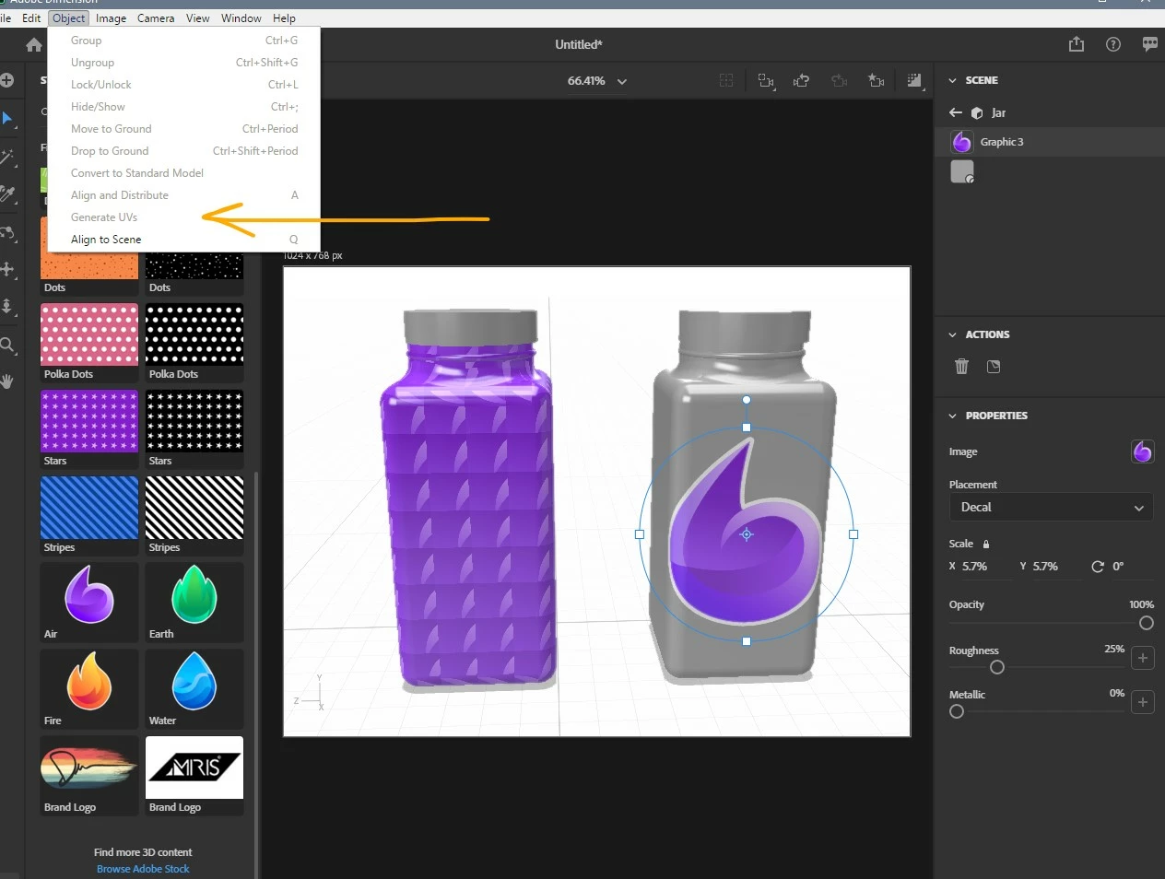Click the plus button beside Roughness
The height and width of the screenshot is (879, 1165).
coord(1143,658)
